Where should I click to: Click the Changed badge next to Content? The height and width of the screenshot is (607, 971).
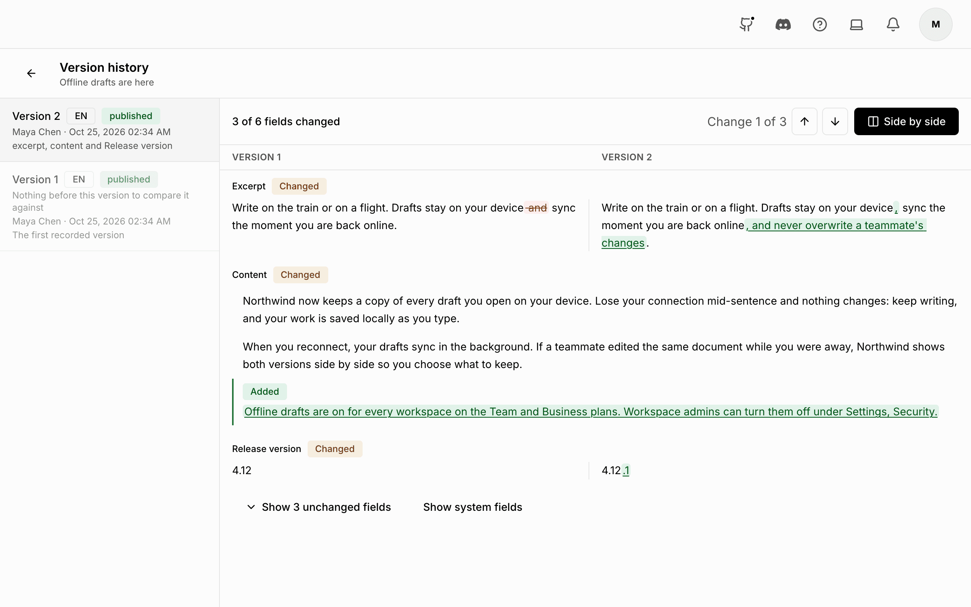pos(300,275)
